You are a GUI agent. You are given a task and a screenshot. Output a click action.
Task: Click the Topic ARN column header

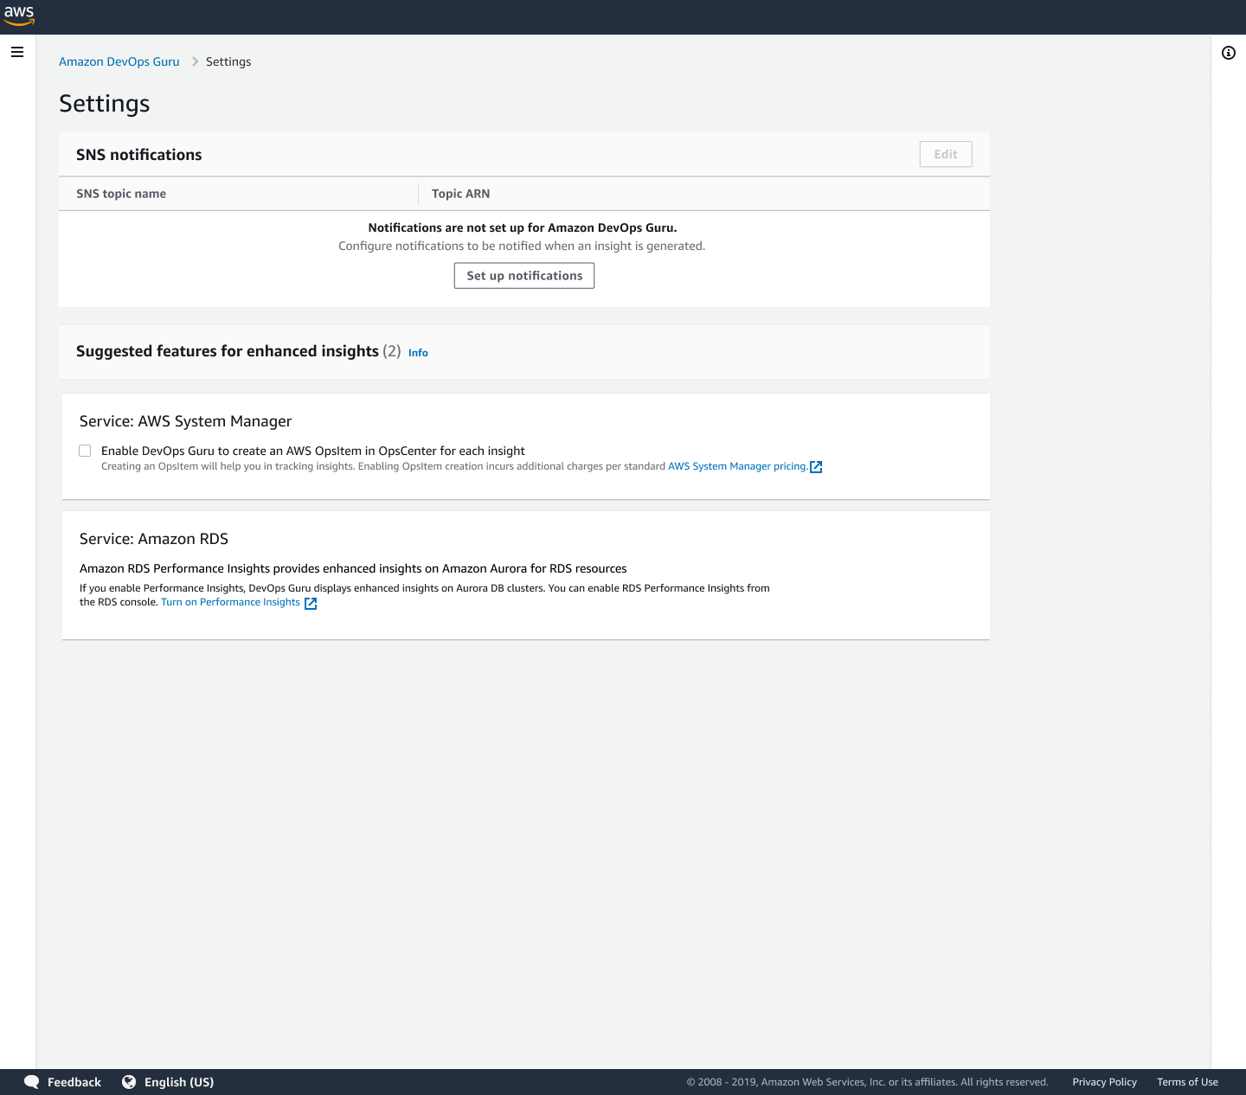tap(460, 194)
